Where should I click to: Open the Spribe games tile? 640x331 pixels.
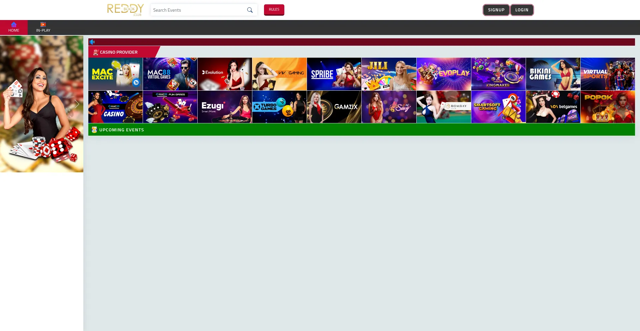click(x=334, y=74)
